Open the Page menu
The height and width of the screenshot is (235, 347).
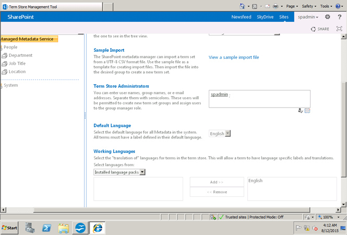click(292, 6)
